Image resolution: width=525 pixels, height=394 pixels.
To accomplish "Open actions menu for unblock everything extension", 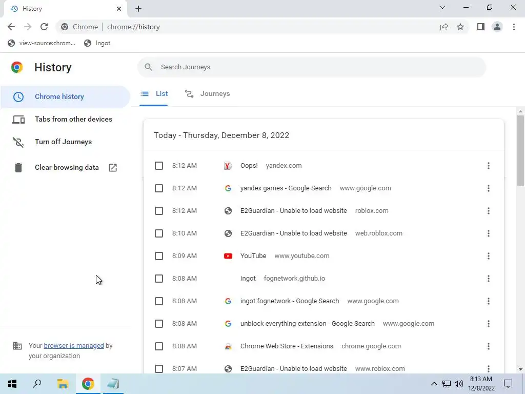I will pos(488,324).
